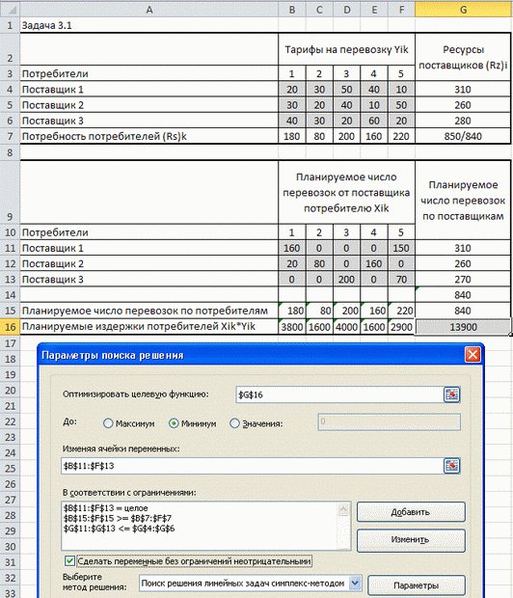Select column F header
The width and height of the screenshot is (513, 598).
(x=401, y=10)
